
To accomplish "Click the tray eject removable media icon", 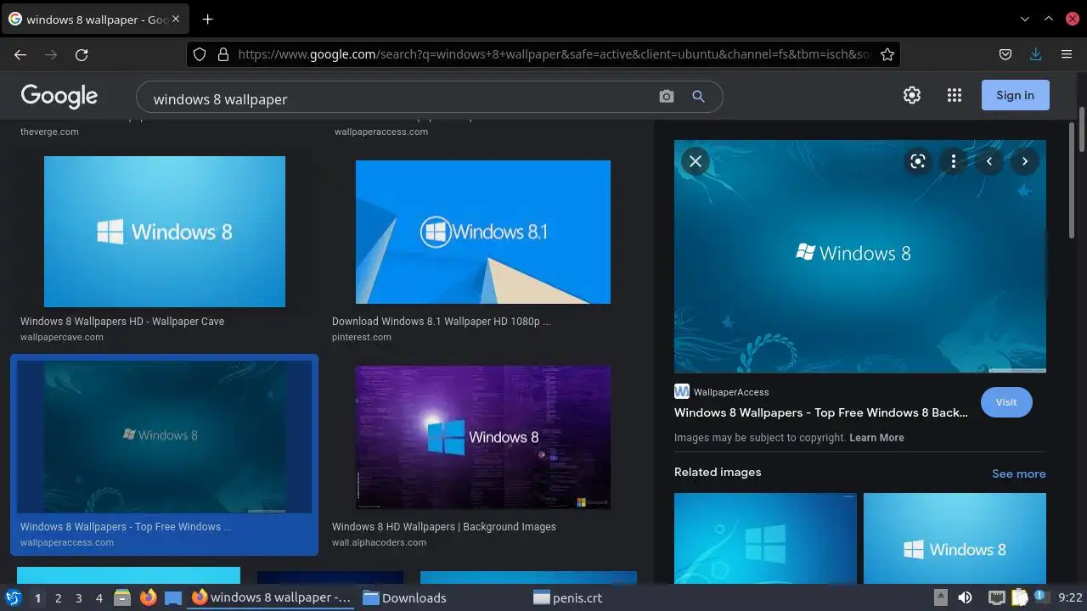I will click(941, 598).
